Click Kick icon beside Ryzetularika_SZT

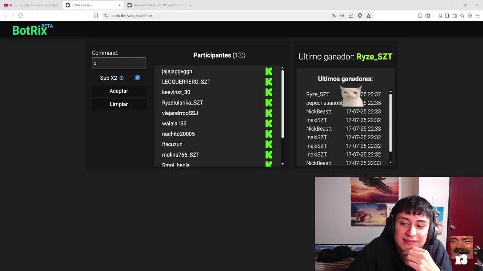point(269,103)
